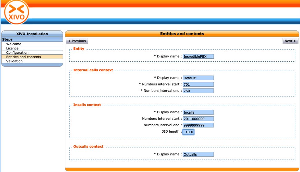Edit Internal calls context display name field
300x172 pixels.
[198, 78]
